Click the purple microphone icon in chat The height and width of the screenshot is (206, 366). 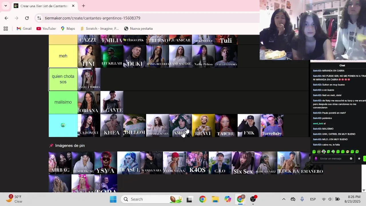(316, 159)
